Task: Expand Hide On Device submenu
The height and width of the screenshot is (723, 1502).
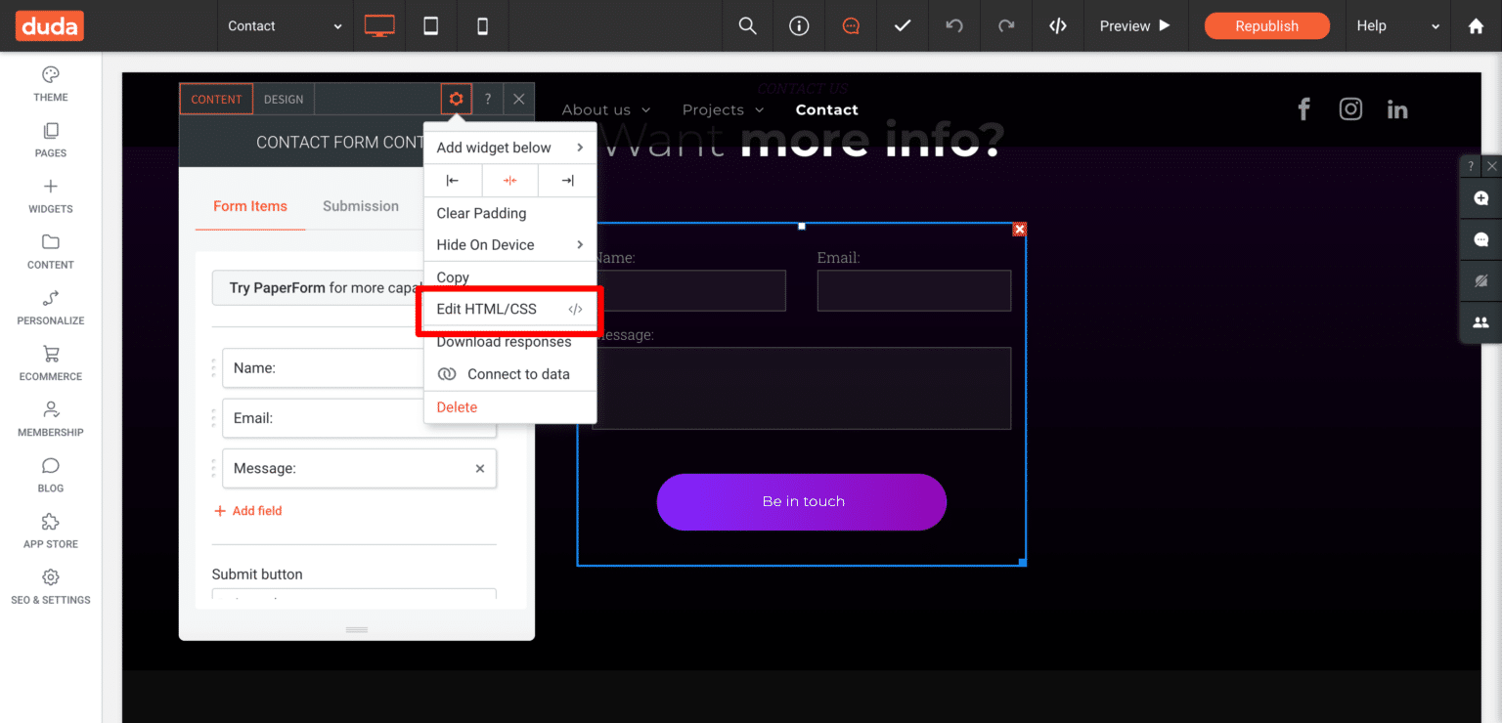Action: click(x=510, y=244)
